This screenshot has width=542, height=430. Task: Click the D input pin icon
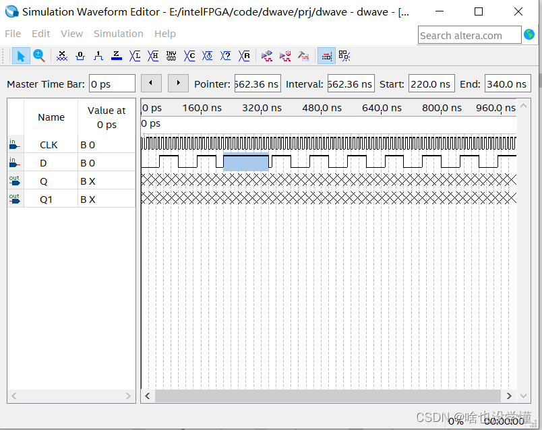pyautogui.click(x=14, y=162)
